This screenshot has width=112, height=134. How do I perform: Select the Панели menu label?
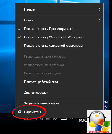[30, 9]
